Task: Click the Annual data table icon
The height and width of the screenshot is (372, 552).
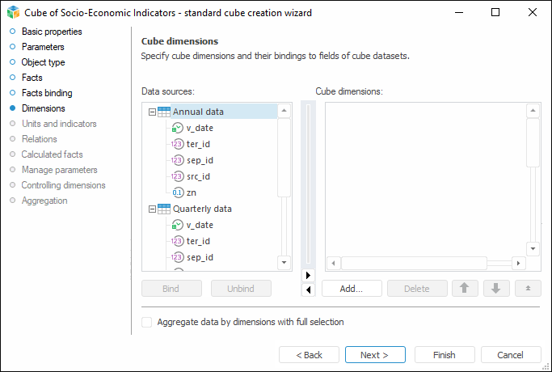Action: coord(163,112)
